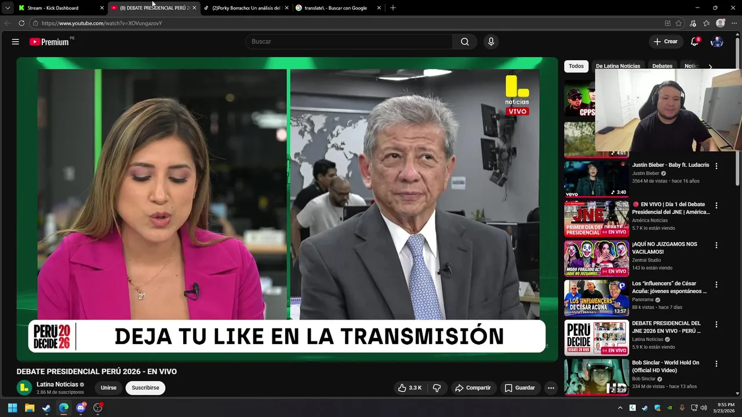Viewport: 742px width, 417px height.
Task: Close the Kick Dashboard tab
Action: (x=102, y=8)
